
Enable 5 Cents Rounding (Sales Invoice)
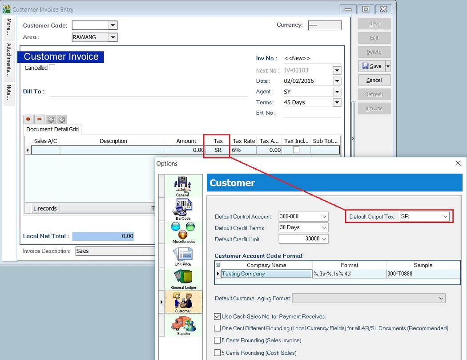tap(217, 340)
